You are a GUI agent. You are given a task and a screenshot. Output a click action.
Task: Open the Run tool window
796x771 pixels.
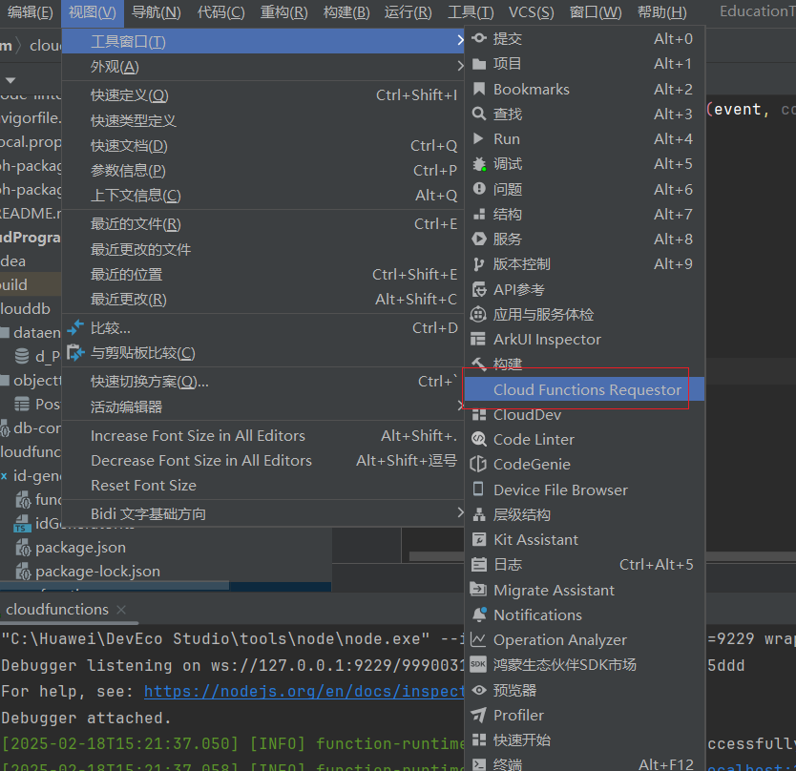(584, 139)
